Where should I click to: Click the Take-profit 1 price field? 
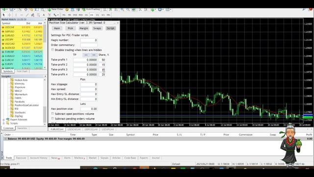point(85,60)
